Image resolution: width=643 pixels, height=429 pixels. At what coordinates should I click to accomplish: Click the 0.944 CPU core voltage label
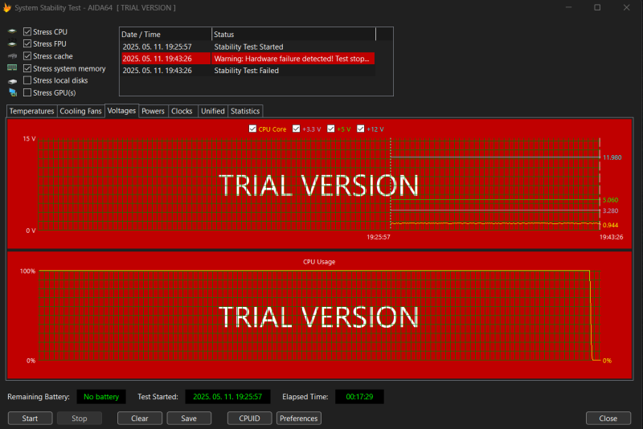(611, 225)
